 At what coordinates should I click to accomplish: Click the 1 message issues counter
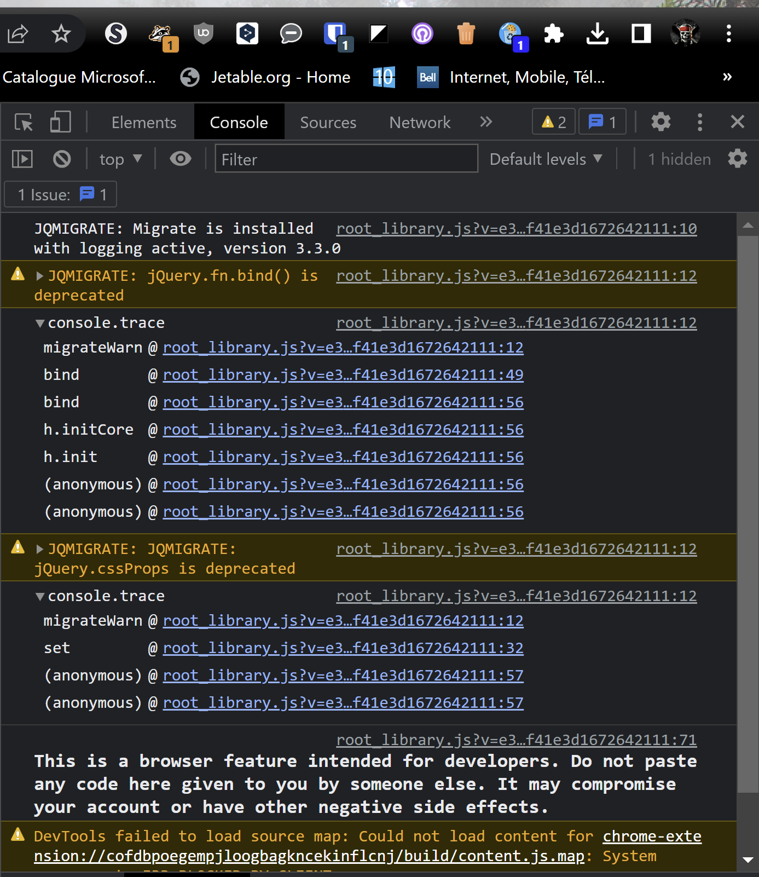(602, 122)
